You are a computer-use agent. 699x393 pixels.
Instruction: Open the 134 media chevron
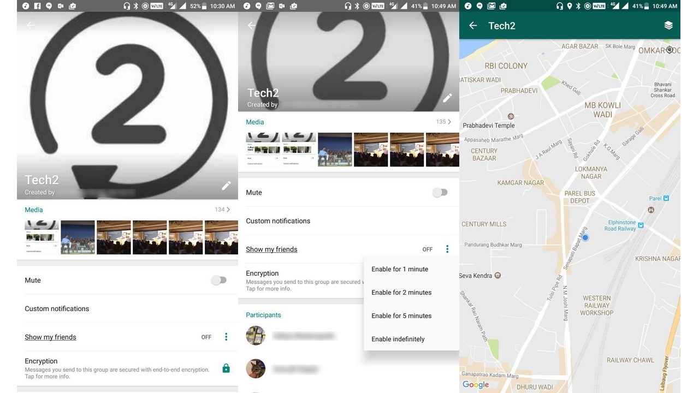pos(228,210)
